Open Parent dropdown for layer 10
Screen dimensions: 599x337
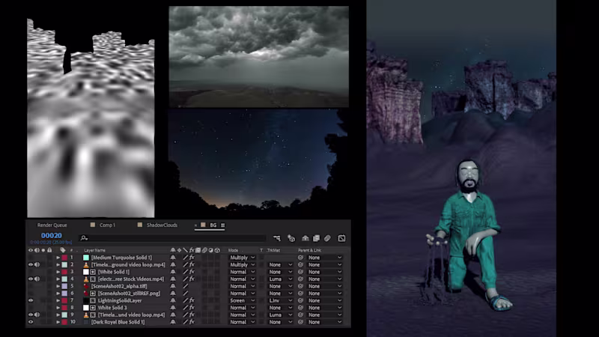coord(325,322)
